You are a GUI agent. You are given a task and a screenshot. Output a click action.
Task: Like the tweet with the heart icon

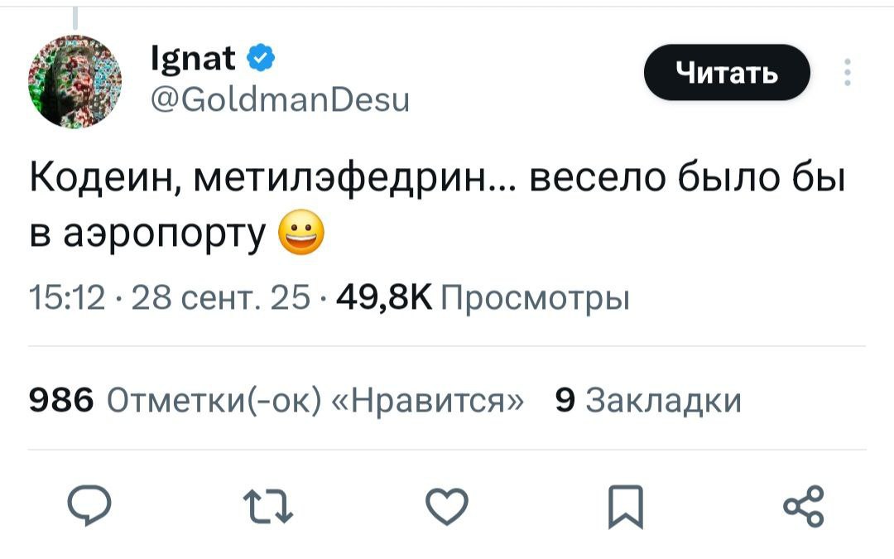(x=445, y=504)
